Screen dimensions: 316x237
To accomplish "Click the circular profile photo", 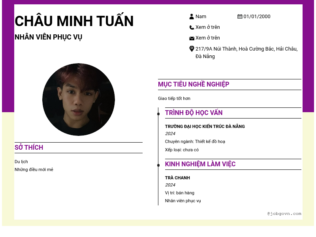I will [79, 100].
